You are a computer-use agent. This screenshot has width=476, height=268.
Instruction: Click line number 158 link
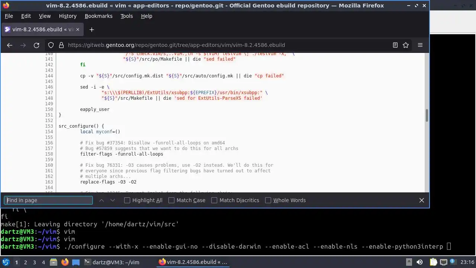tap(49, 154)
